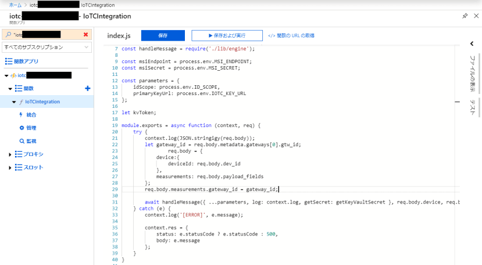Image resolution: width=482 pixels, height=265 pixels.
Task: Click the pin blade icon
Action: coord(465,16)
